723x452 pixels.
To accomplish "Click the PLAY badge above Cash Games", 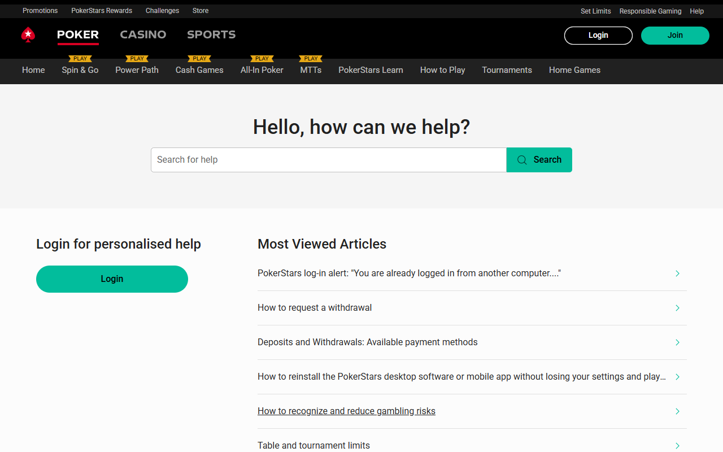I will point(199,59).
